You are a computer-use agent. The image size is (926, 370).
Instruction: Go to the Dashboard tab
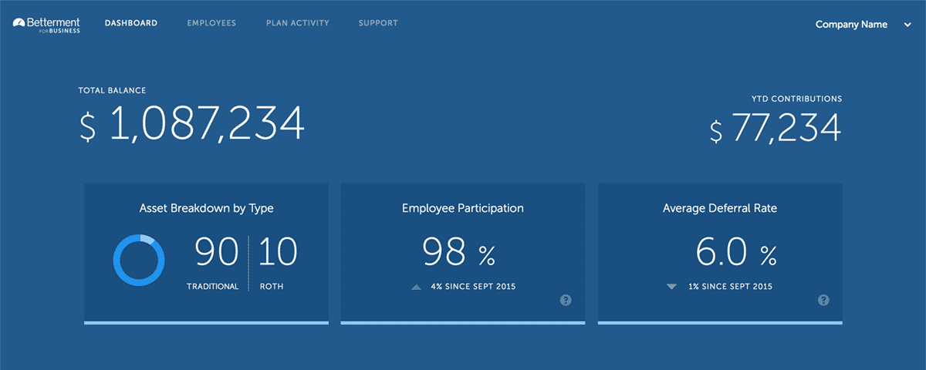(x=131, y=23)
